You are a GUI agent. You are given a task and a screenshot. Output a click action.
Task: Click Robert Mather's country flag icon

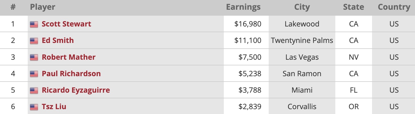point(34,57)
